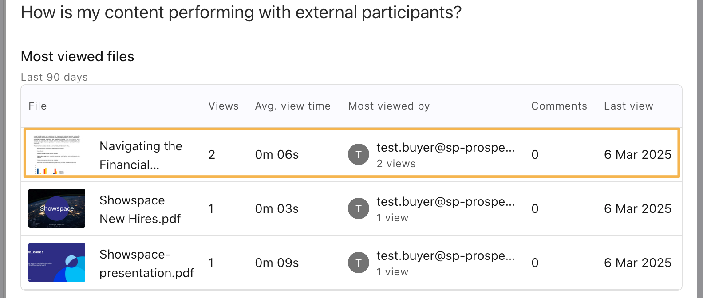Click the Most viewed by column header

(x=389, y=106)
